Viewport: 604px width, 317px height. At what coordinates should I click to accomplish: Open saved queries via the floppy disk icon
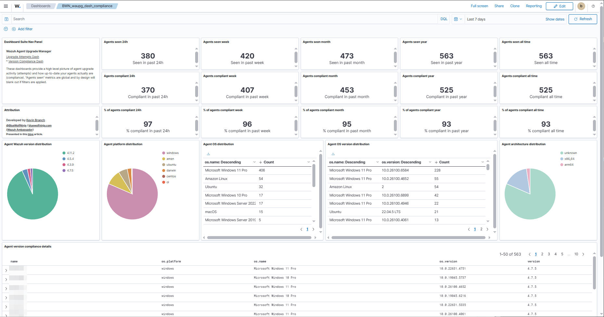6,19
